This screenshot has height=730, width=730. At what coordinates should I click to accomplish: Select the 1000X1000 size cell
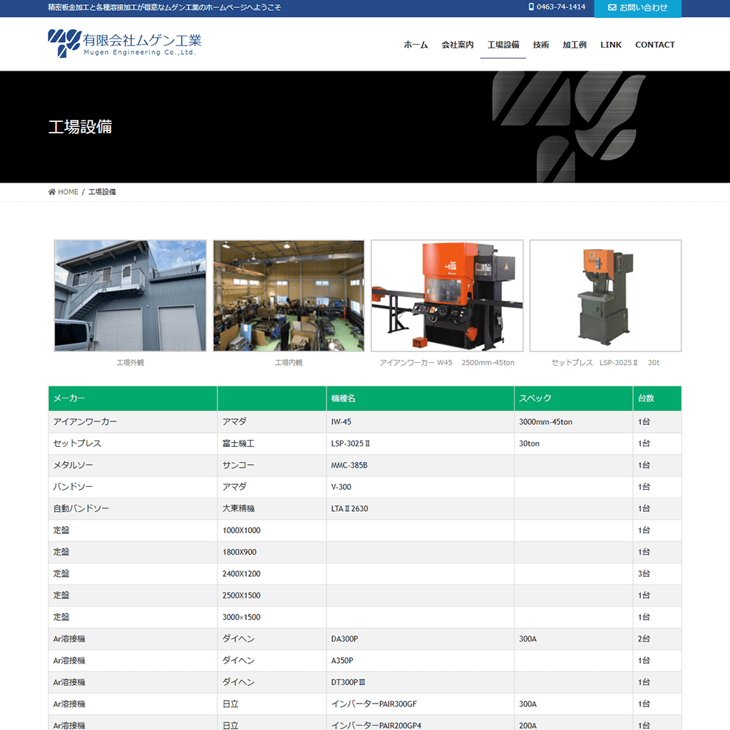click(272, 530)
